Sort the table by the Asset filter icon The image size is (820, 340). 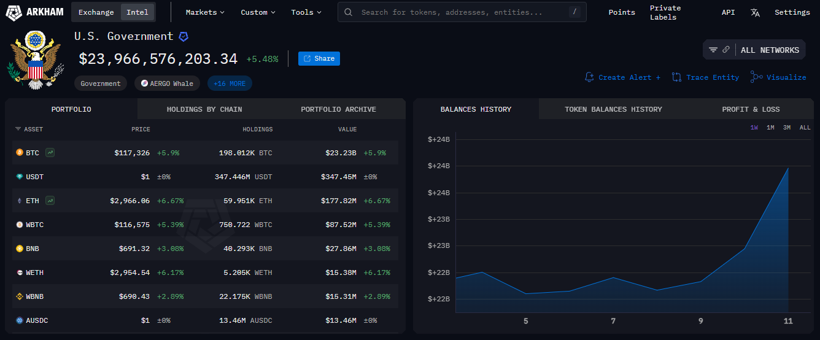point(18,129)
